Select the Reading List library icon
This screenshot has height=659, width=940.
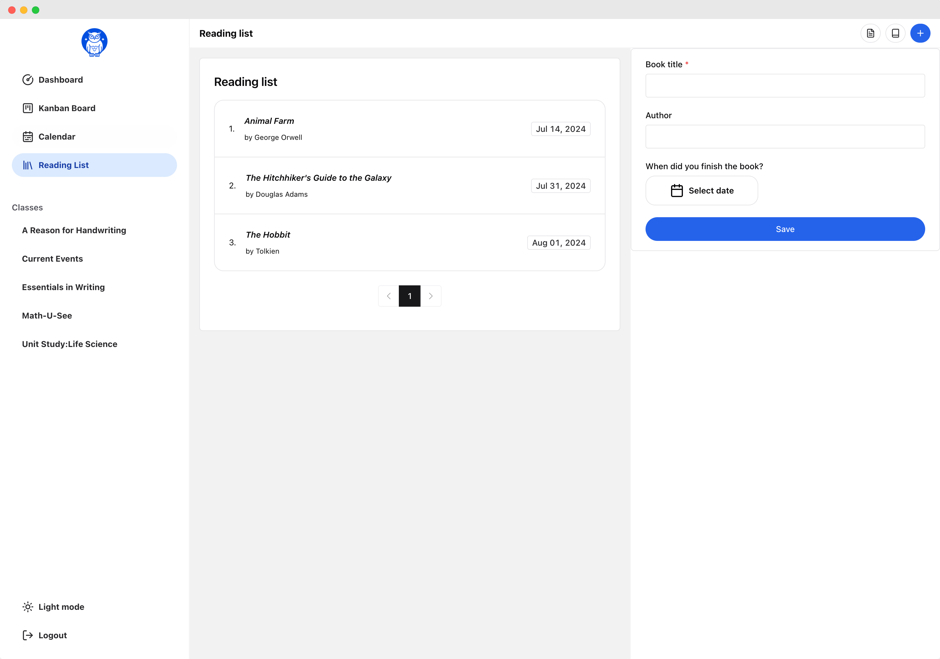tap(28, 165)
